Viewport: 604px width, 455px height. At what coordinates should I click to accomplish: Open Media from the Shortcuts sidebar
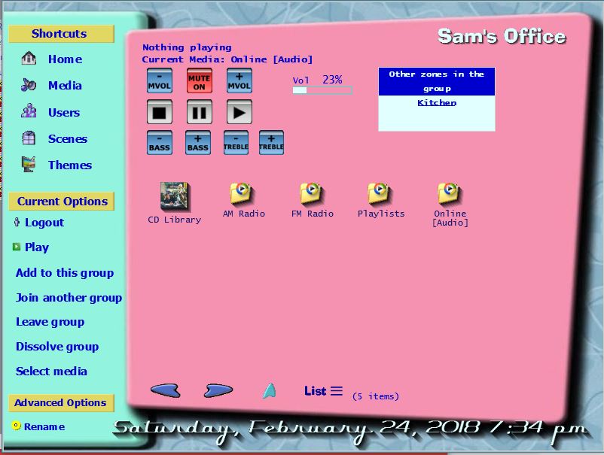pyautogui.click(x=65, y=86)
